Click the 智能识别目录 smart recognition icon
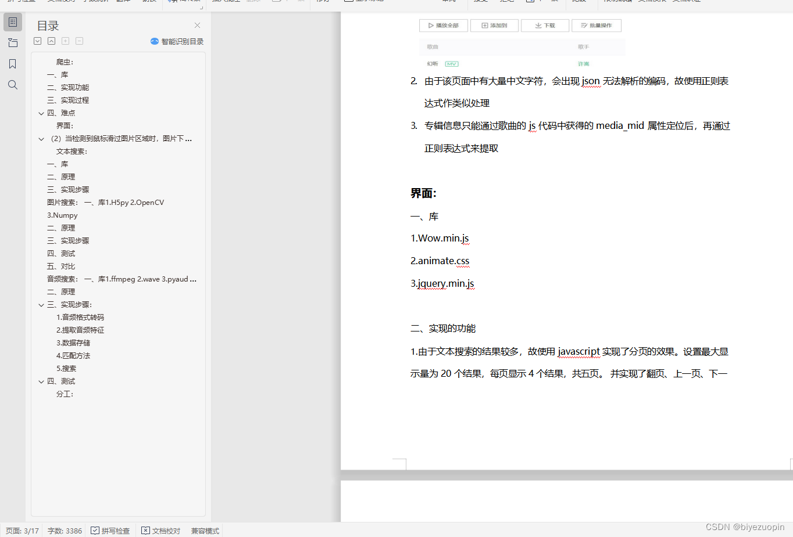The height and width of the screenshot is (537, 793). pyautogui.click(x=155, y=41)
